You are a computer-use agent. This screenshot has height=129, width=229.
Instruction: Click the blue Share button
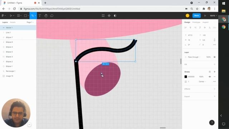coord(196,16)
